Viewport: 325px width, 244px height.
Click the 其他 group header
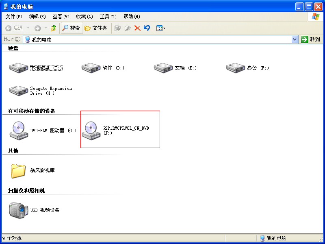tap(13, 151)
